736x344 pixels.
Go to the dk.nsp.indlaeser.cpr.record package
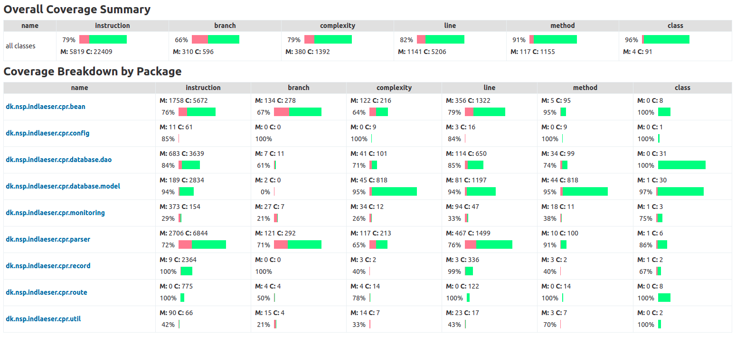pos(48,266)
